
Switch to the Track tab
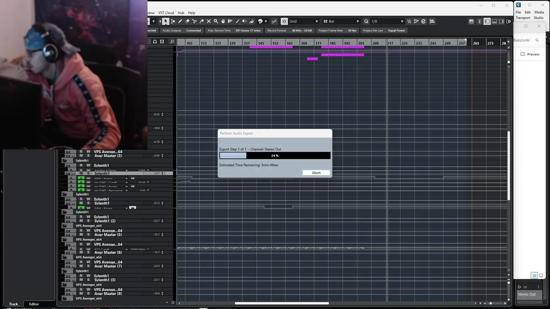click(13, 304)
